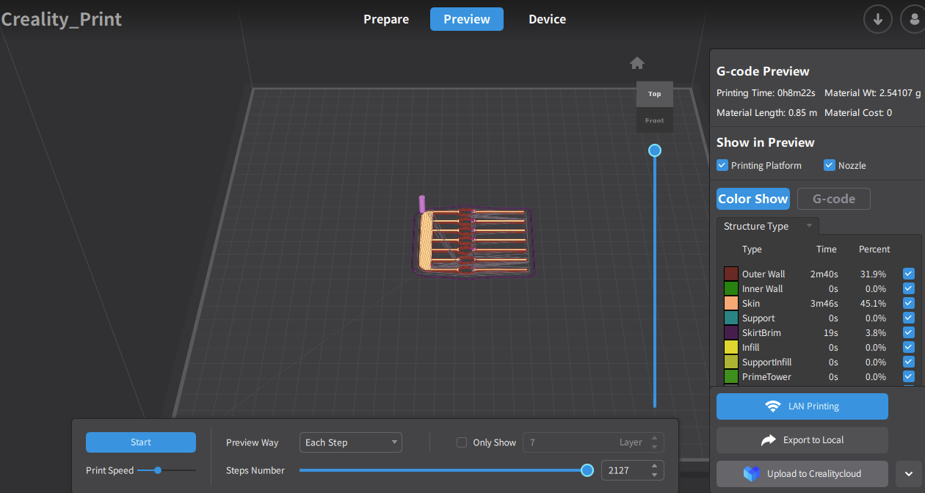Select the Top face of view cube
Image resolution: width=925 pixels, height=493 pixels.
(x=654, y=94)
